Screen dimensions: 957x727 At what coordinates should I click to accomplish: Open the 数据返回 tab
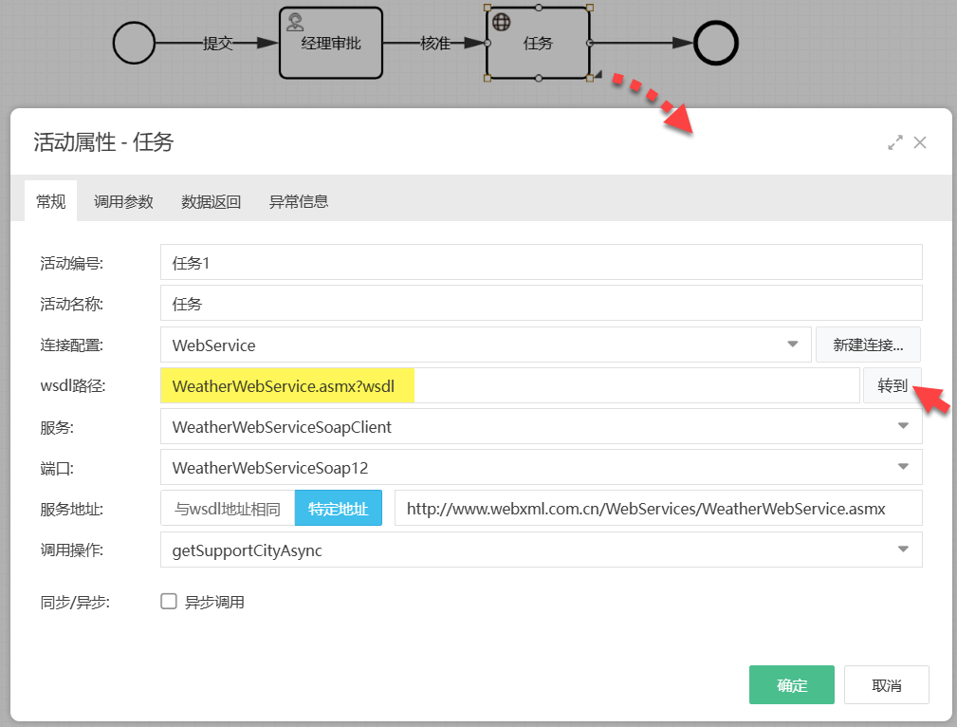point(211,201)
